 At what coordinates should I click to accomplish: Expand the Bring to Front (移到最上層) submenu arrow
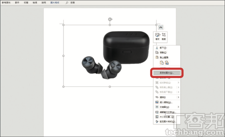178,87
